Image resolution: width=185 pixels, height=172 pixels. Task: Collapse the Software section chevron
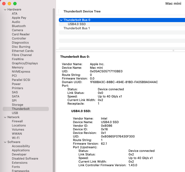point(5,142)
